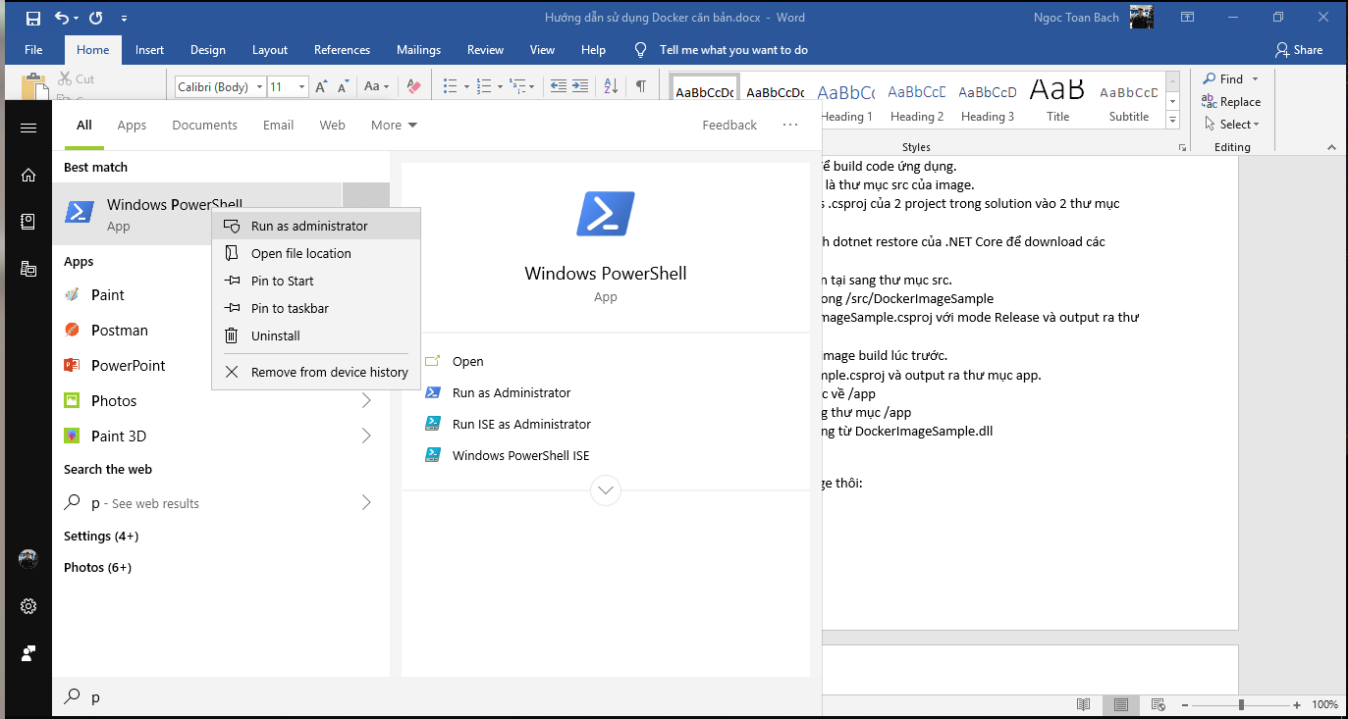Expand the More filter dropdown in search
Image resolution: width=1348 pixels, height=719 pixels.
pos(394,125)
